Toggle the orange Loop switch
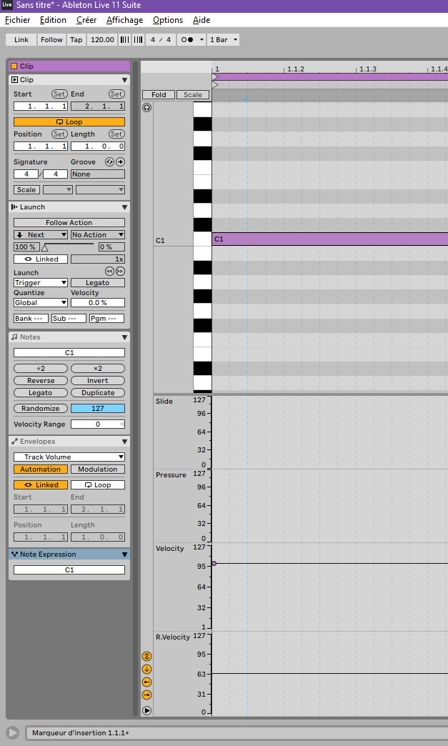448x746 pixels. (69, 121)
